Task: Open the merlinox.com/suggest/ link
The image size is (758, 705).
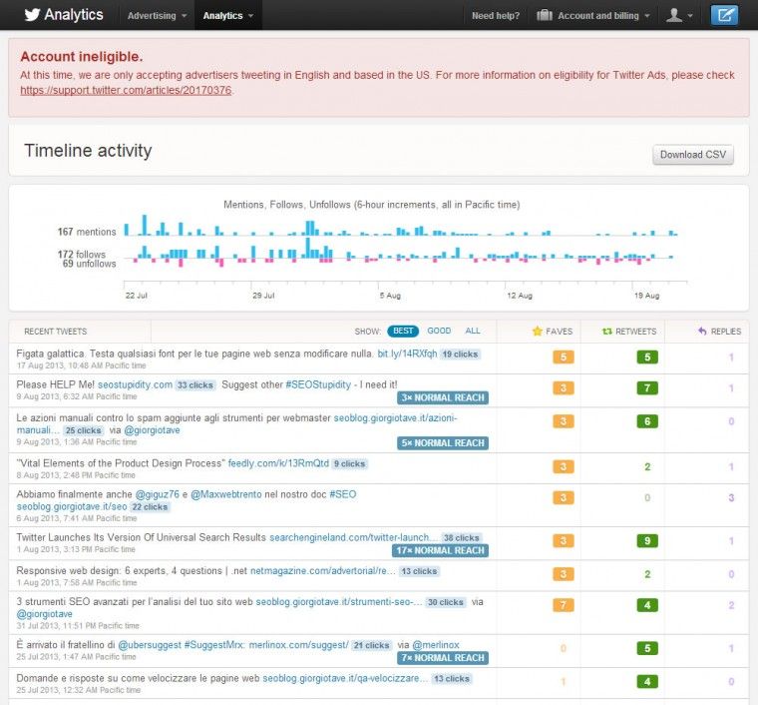Action: point(298,645)
